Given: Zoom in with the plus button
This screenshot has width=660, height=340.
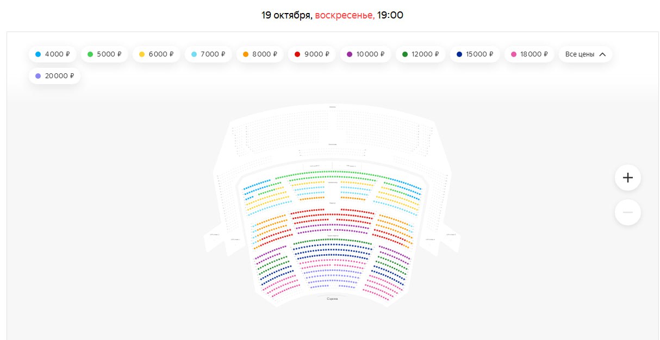Looking at the screenshot, I should [x=628, y=178].
